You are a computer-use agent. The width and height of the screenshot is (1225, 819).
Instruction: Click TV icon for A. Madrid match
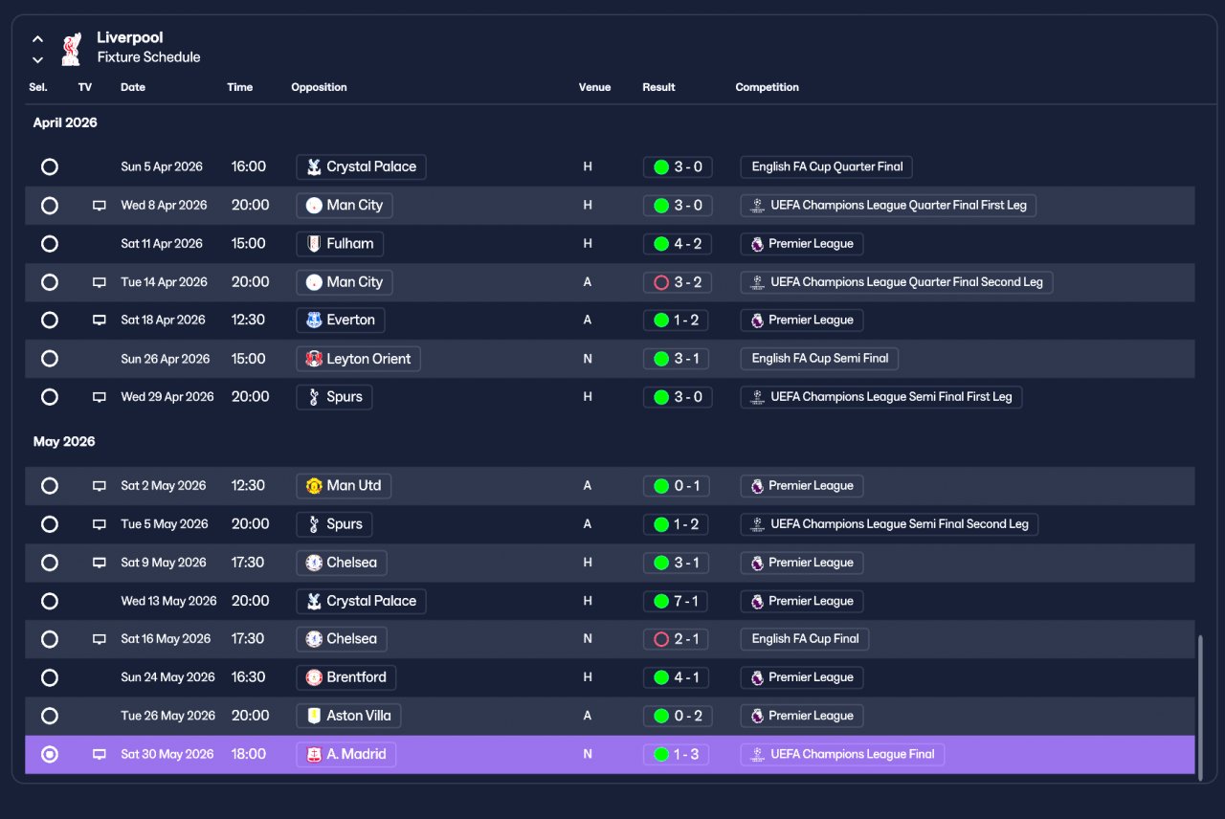click(100, 754)
